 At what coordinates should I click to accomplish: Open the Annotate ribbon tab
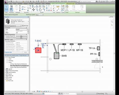tap(20, 4)
